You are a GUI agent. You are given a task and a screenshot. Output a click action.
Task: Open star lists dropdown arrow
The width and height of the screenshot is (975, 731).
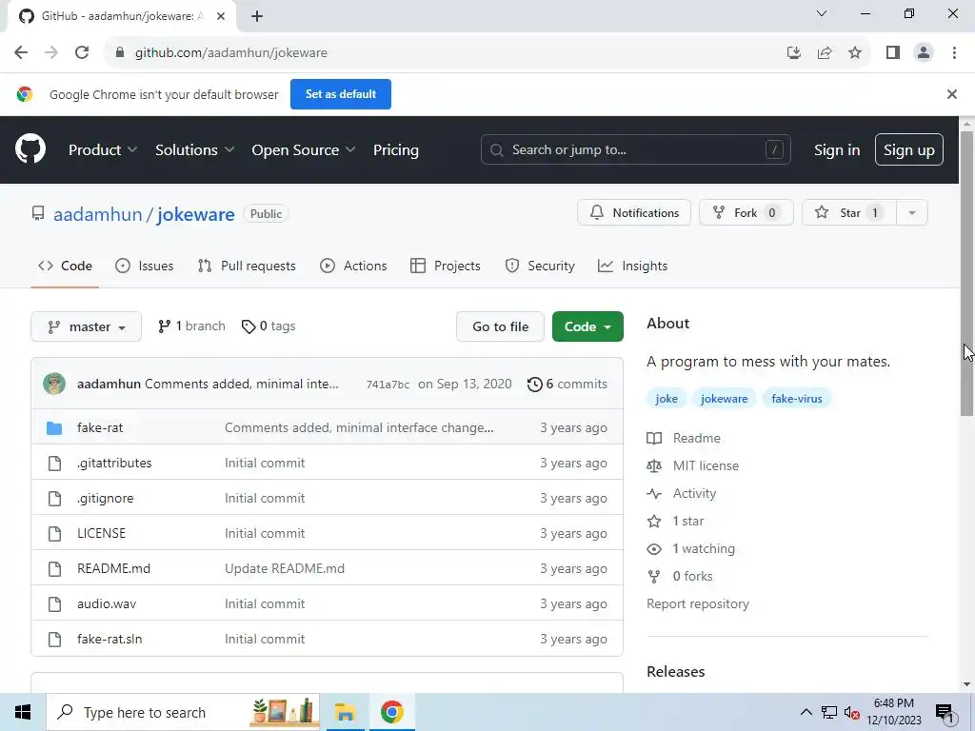pos(911,213)
